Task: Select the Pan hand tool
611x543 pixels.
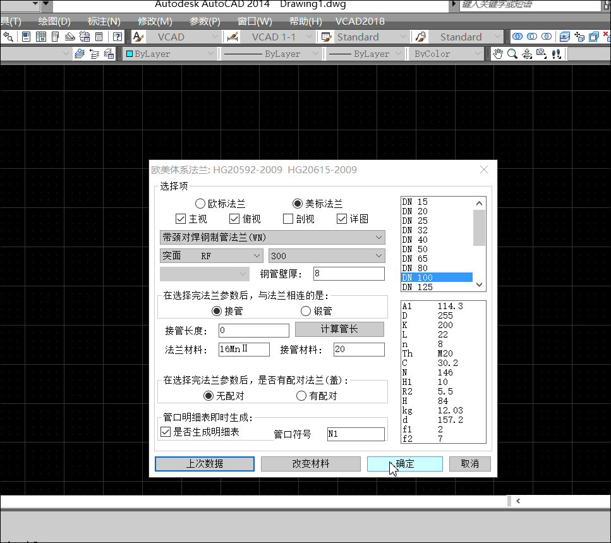Action: pyautogui.click(x=498, y=54)
